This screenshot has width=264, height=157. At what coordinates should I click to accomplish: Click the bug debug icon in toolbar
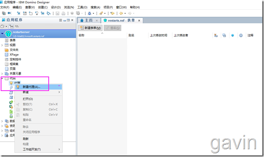[x=89, y=13]
